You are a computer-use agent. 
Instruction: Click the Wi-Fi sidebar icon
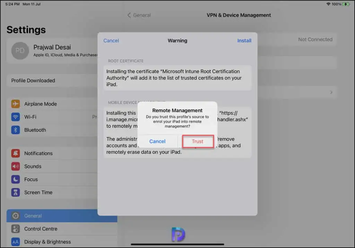click(15, 117)
